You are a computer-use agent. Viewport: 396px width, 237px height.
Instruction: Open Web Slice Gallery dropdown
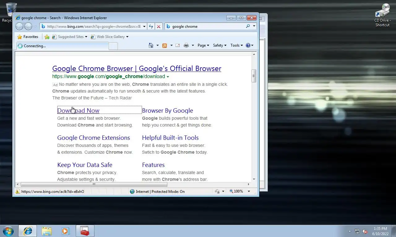pos(110,37)
